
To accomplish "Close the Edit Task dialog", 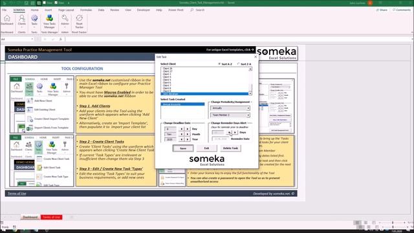I will coord(256,56).
